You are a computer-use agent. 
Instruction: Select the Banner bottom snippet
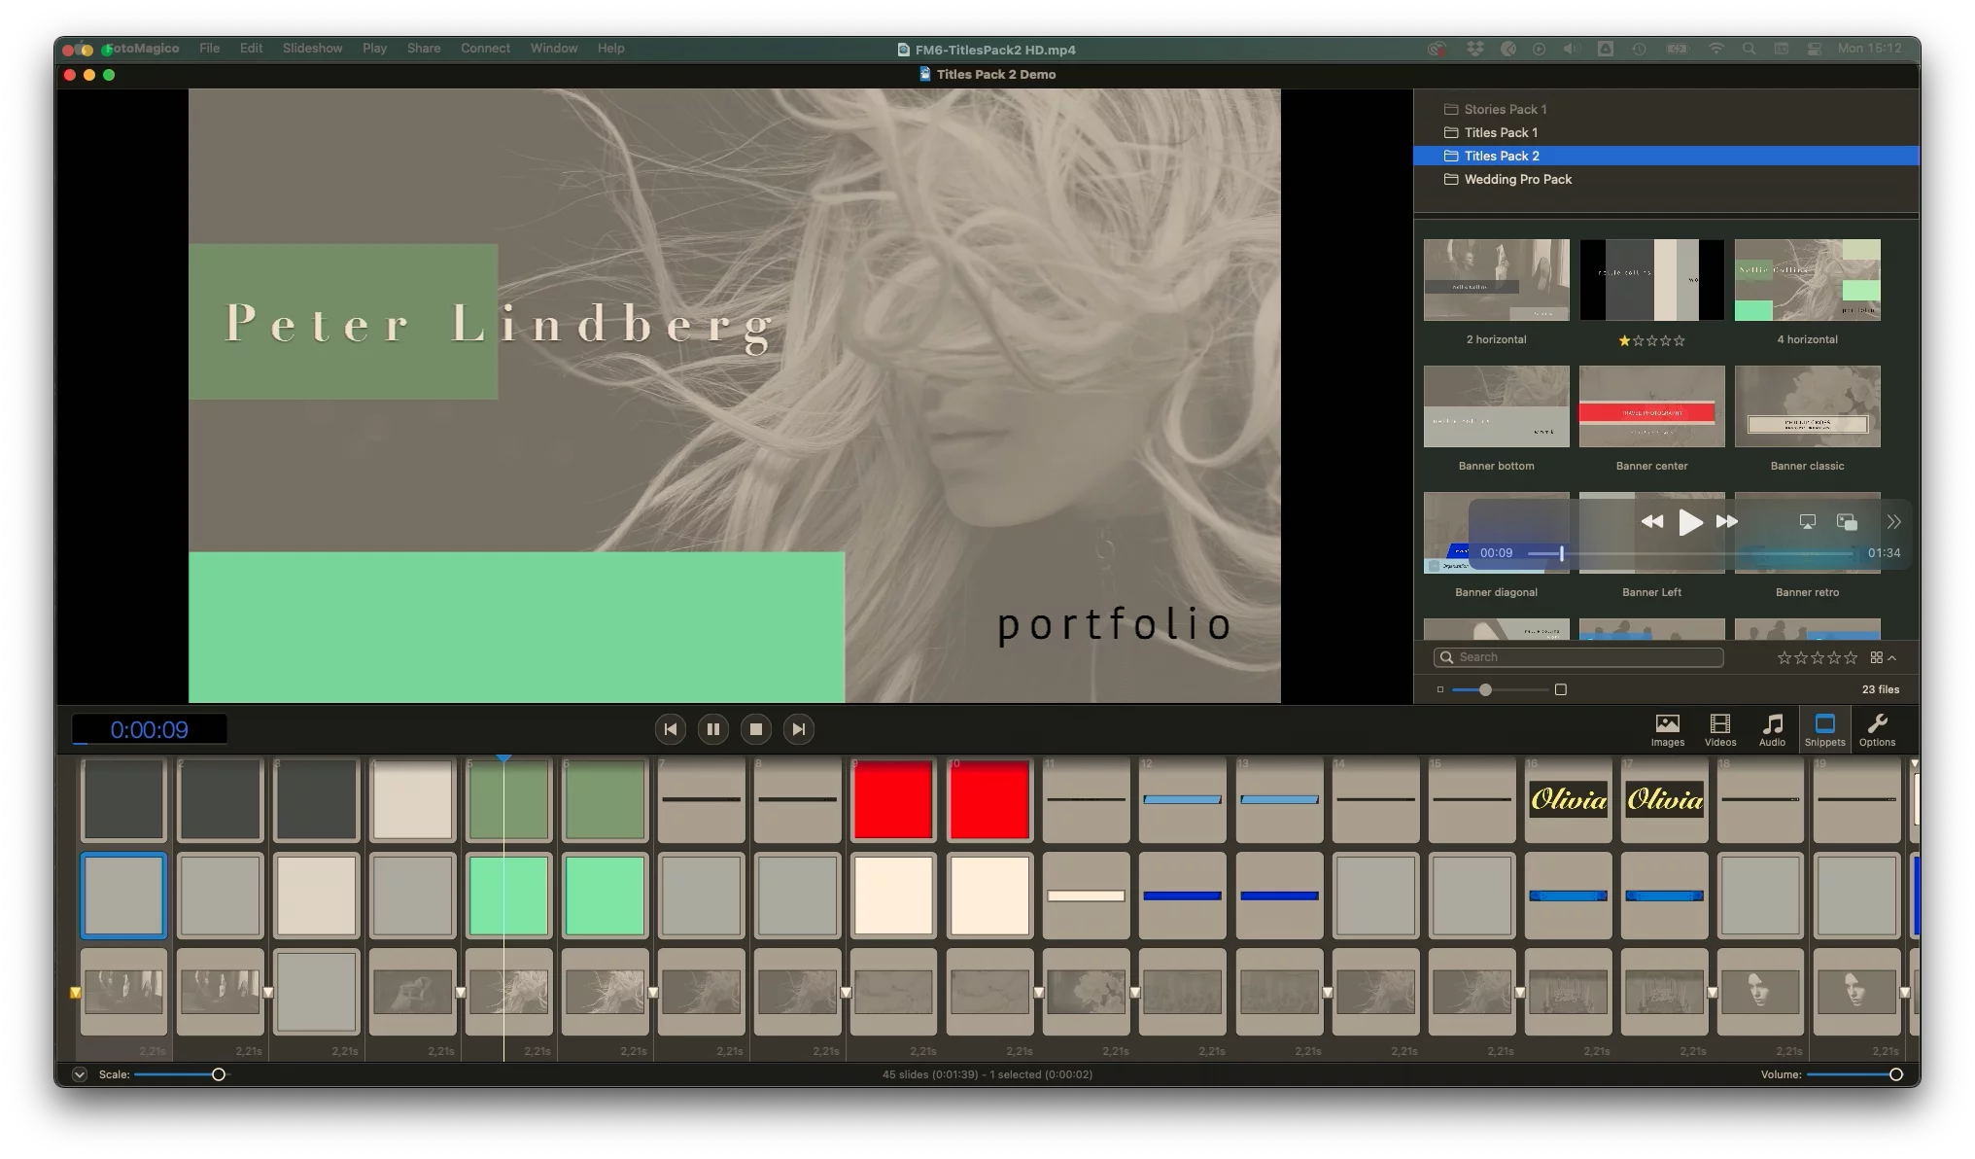(x=1496, y=406)
